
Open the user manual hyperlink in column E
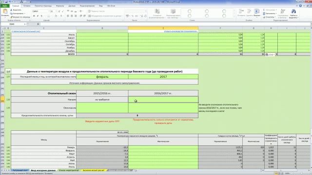(181, 31)
